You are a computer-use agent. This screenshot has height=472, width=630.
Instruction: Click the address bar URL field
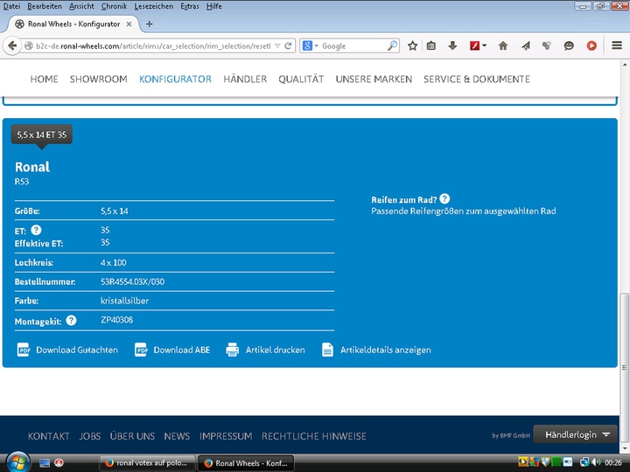153,45
